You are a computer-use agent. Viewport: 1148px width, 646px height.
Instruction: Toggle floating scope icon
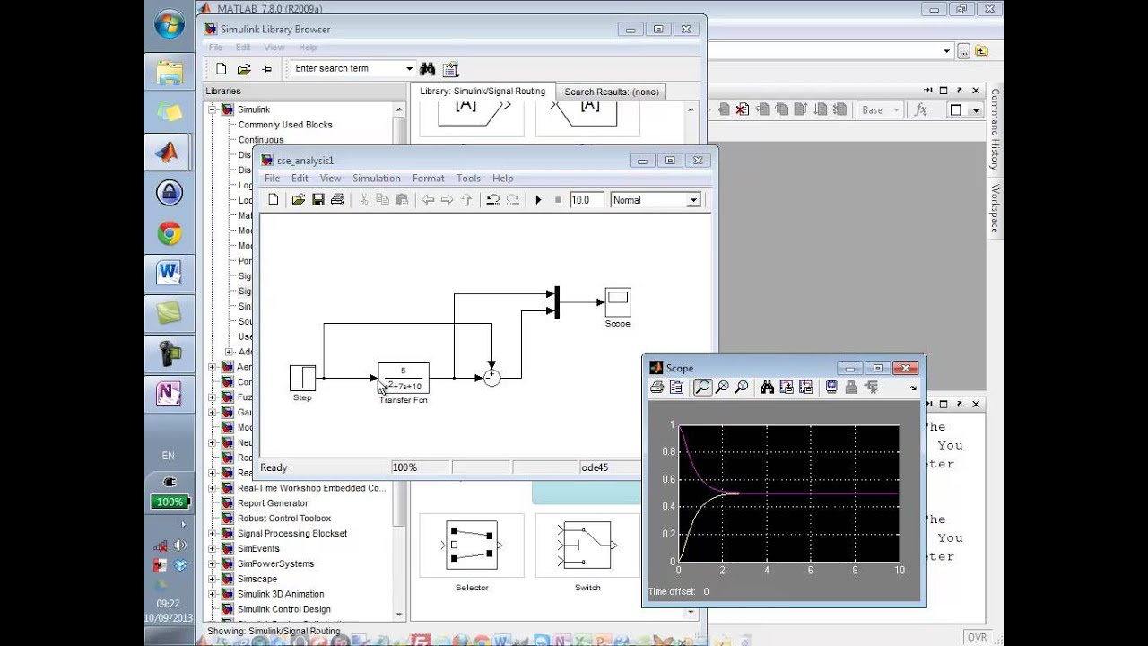click(x=831, y=388)
